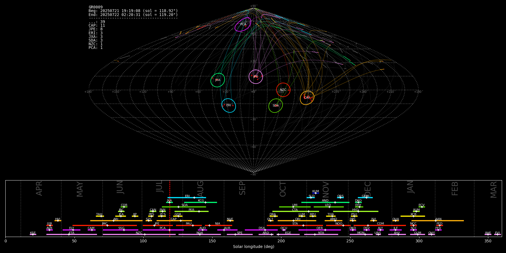The width and height of the screenshot is (506, 253).
Task: Click the NZC red radiant circle on map
Action: click(283, 90)
